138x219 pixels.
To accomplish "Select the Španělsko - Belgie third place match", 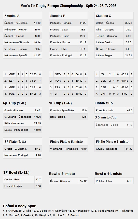I will [114, 125].
